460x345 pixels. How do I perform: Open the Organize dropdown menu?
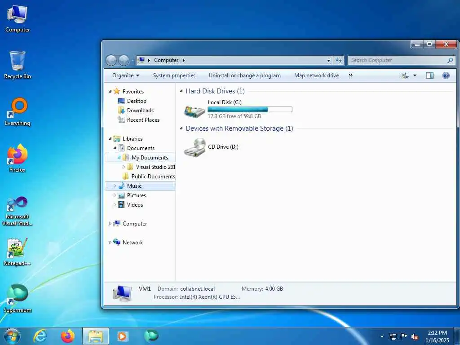[x=126, y=75]
